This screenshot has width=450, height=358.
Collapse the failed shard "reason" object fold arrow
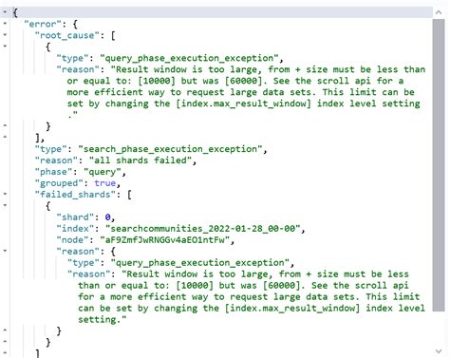coord(5,251)
